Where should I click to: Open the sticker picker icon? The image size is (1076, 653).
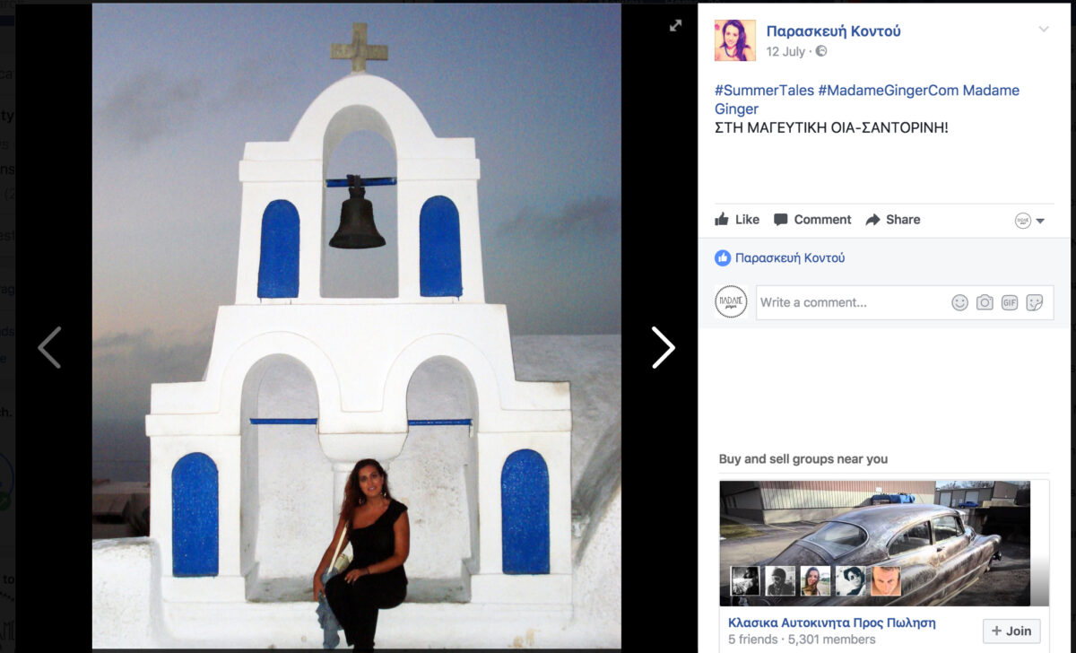[1035, 303]
